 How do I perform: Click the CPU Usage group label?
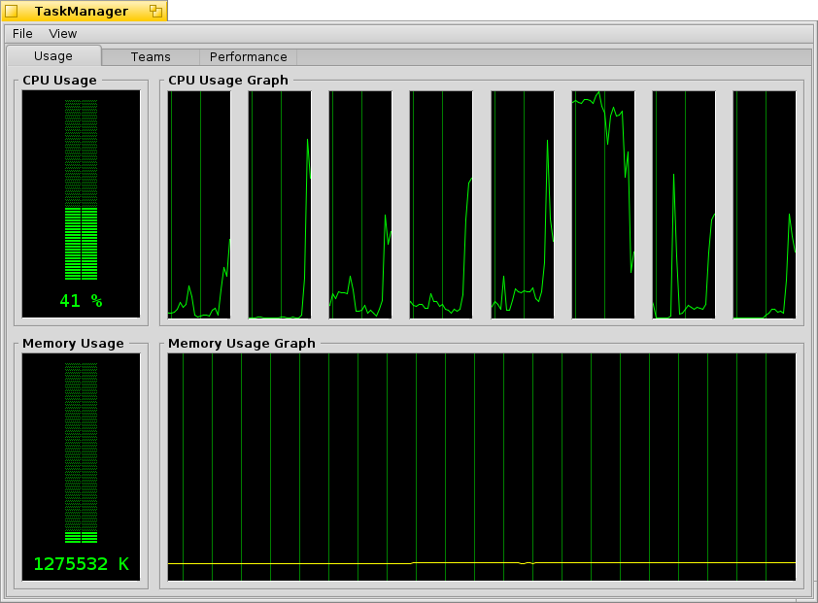(x=59, y=81)
